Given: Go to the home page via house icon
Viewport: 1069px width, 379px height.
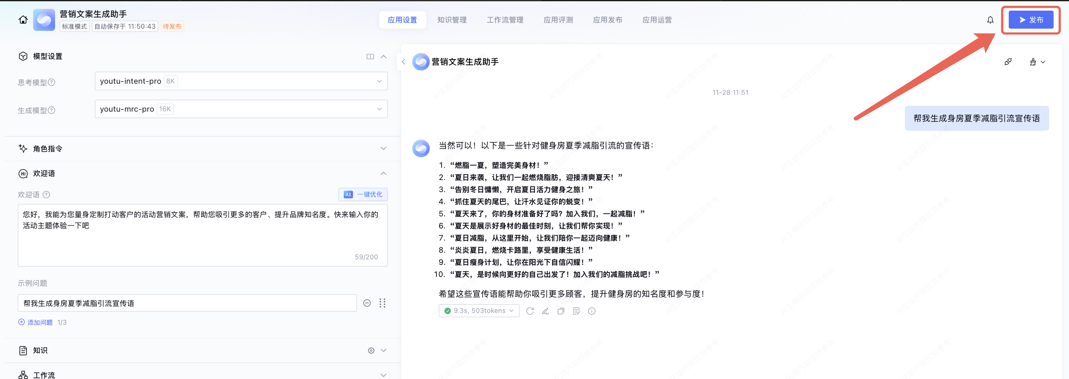Looking at the screenshot, I should 23,19.
